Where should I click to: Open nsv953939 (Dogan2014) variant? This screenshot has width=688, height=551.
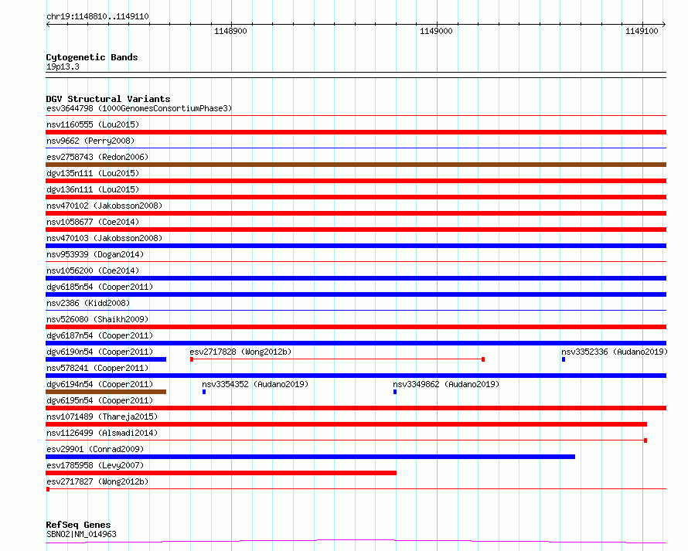(x=95, y=254)
